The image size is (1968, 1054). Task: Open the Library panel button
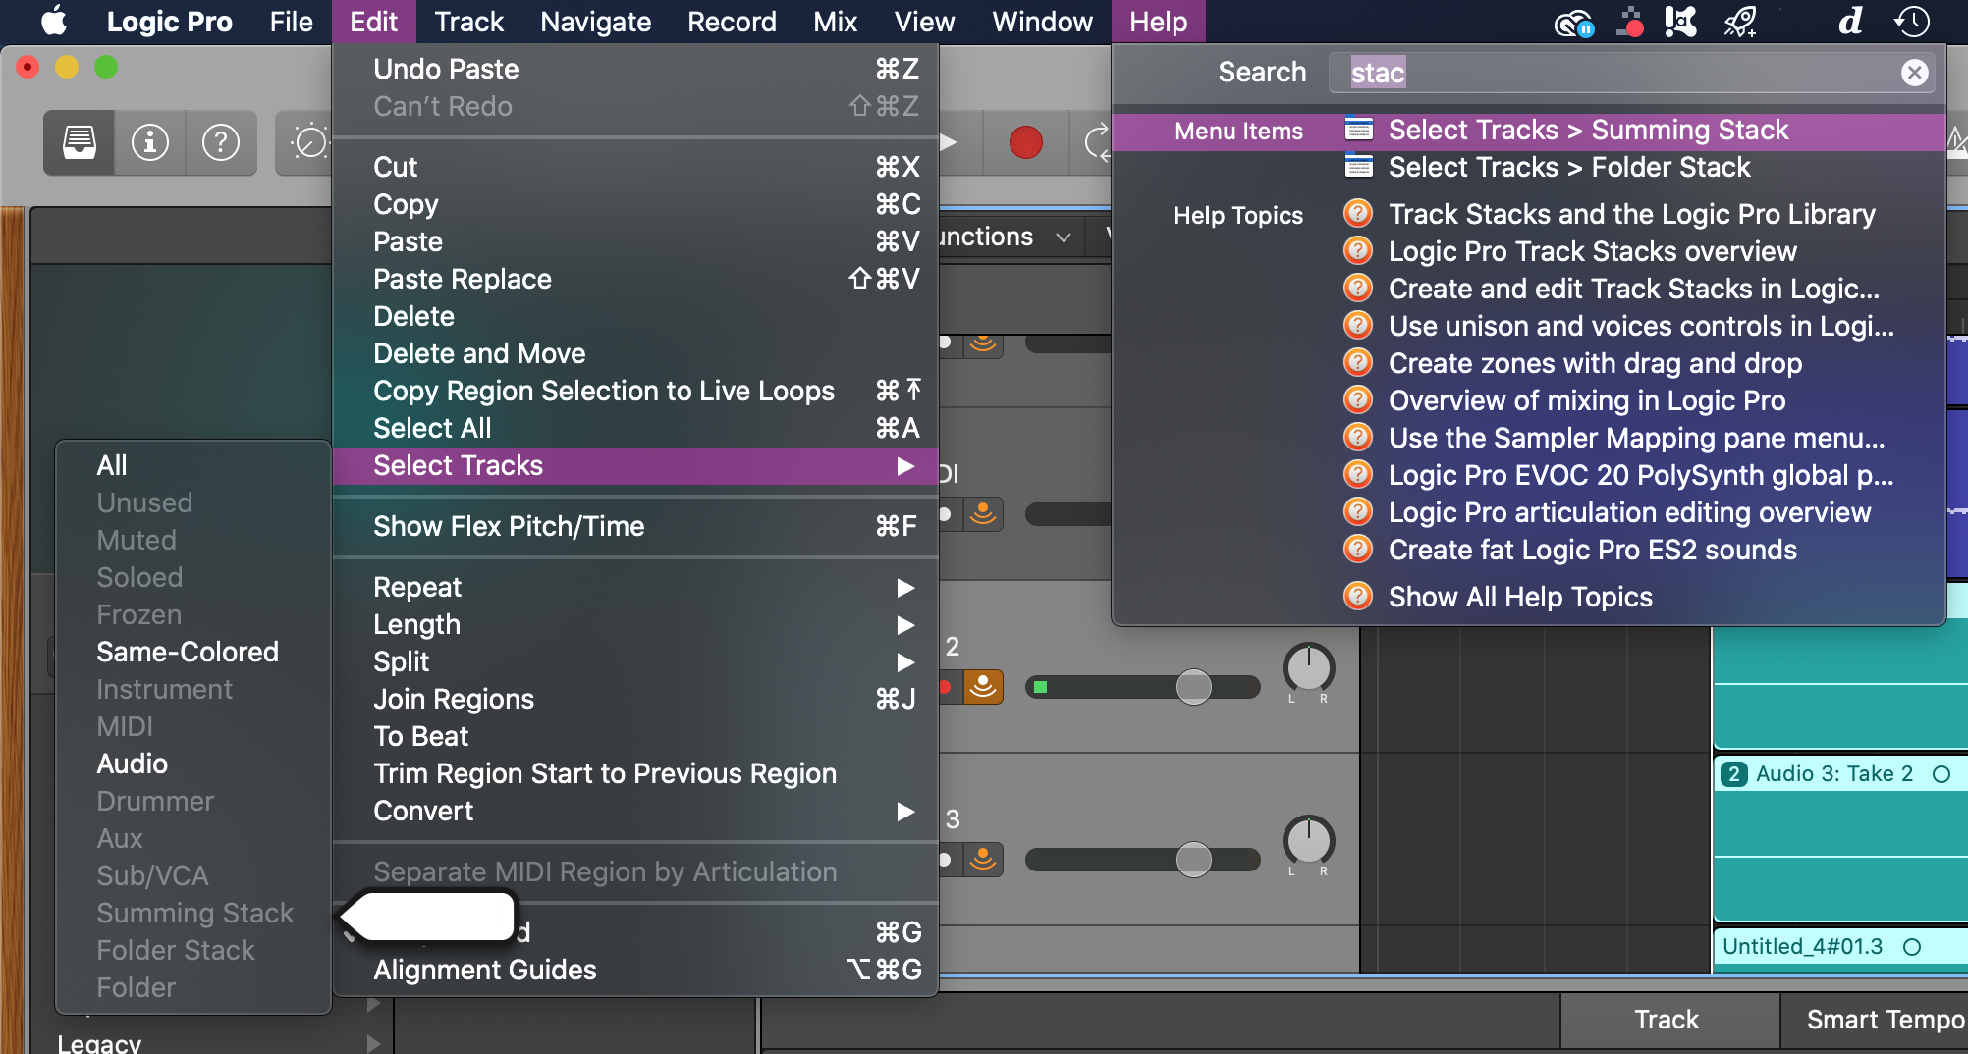click(80, 143)
